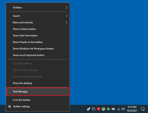The height and width of the screenshot is (113, 148).
Task: Toggle Show touch keyboard button option
Action: tap(38, 55)
